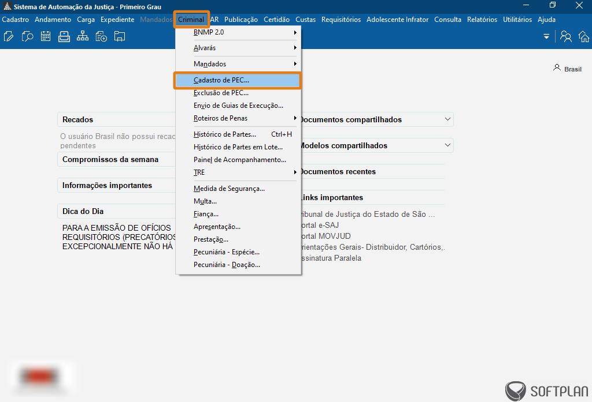Click the hierarchy workflow toolbar icon
This screenshot has width=592, height=402.
82,36
